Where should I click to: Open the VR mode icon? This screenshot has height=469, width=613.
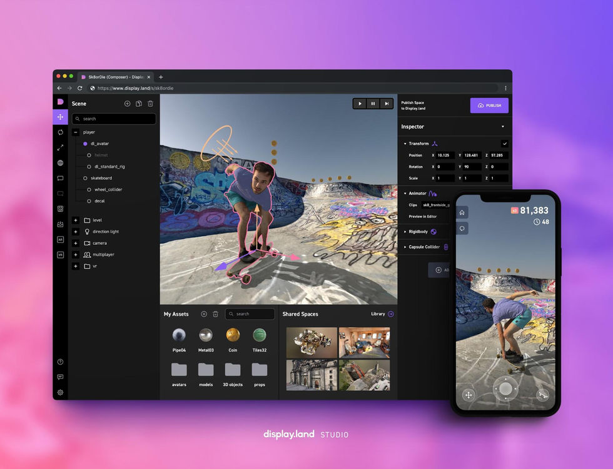pos(60,255)
